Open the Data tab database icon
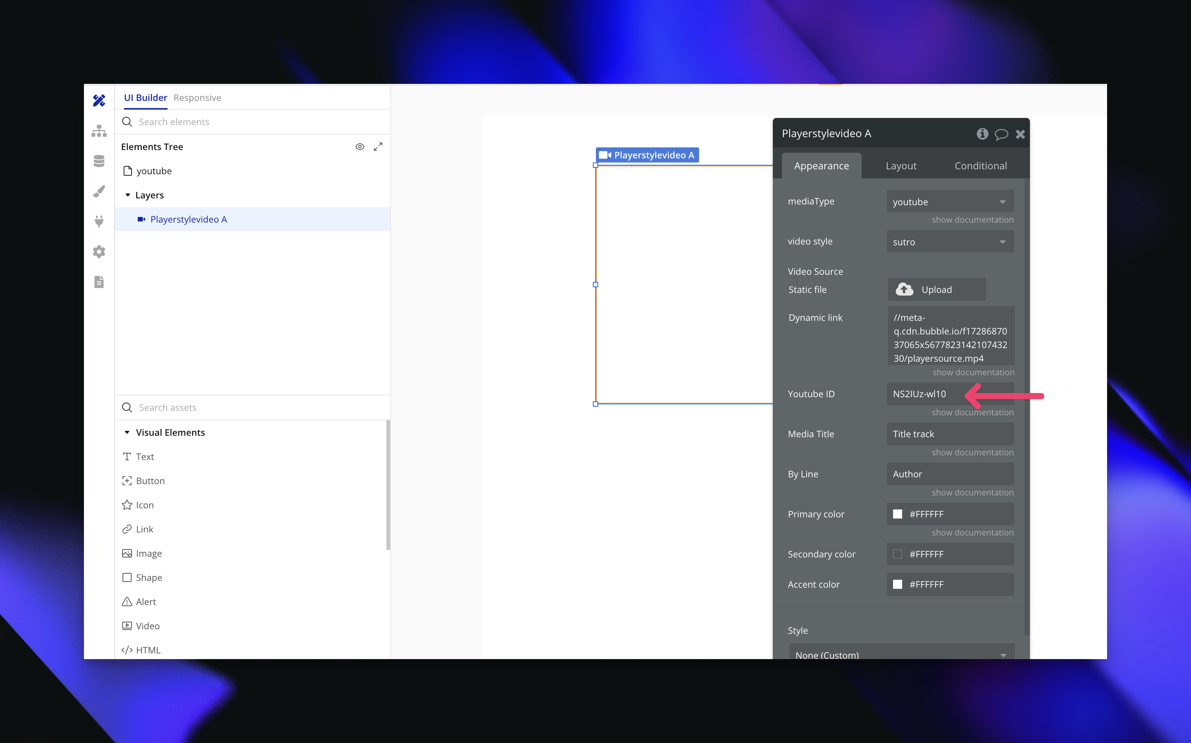 (x=99, y=161)
